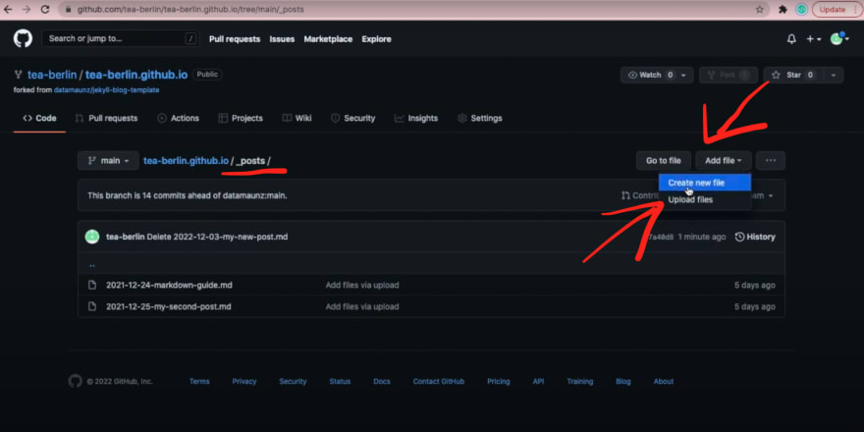The width and height of the screenshot is (864, 432).
Task: Open the tea-berlin owner link
Action: click(52, 75)
